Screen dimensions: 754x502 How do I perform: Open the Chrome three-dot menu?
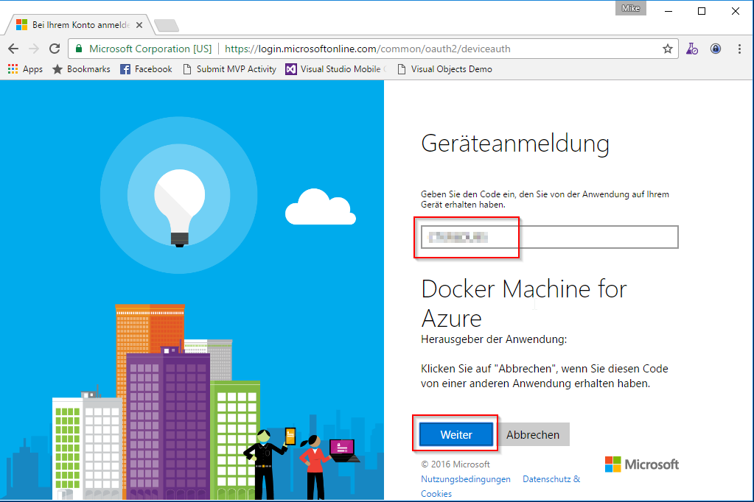[x=739, y=49]
